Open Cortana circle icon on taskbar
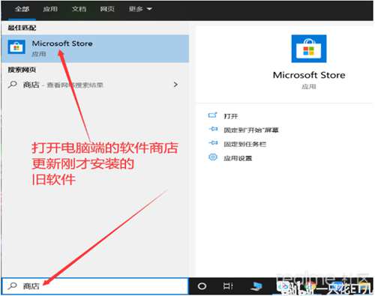The image size is (375, 296). [x=202, y=286]
